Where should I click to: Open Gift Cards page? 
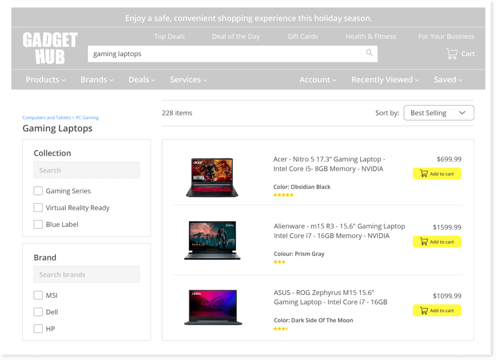click(x=303, y=37)
